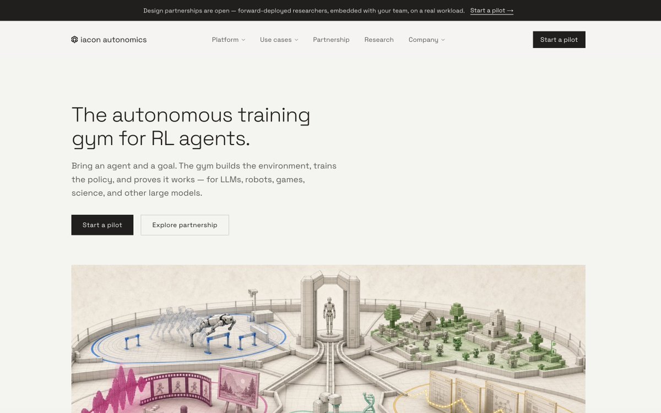Expand the Use cases dropdown menu

tap(279, 40)
